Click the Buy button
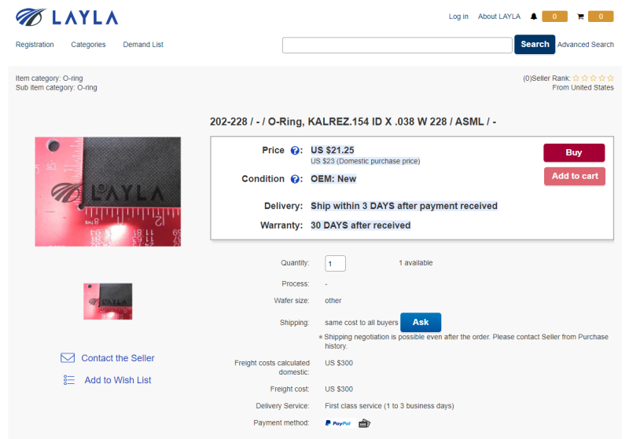 (x=574, y=152)
